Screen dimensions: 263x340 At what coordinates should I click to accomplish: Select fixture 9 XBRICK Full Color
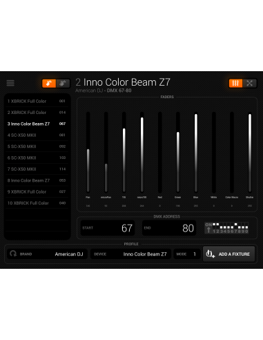click(x=37, y=191)
